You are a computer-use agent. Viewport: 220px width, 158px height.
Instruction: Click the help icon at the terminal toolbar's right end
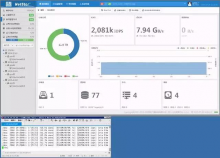[x=100, y=120]
